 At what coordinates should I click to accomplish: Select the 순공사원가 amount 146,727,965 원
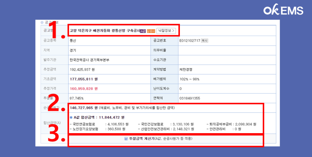[84, 108]
